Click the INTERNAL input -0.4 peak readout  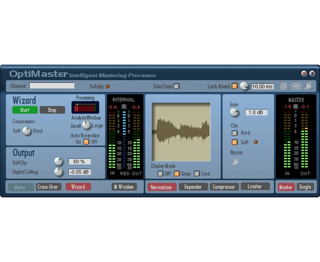(112, 107)
